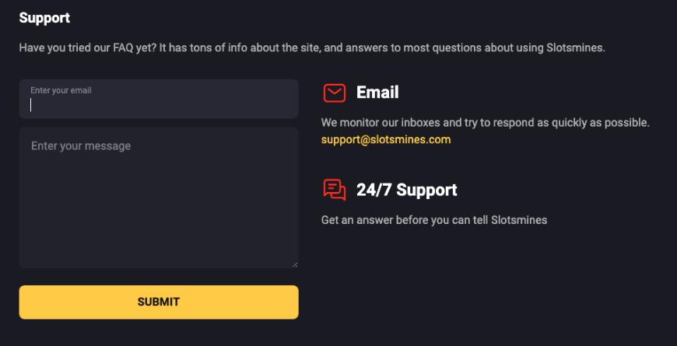Click the red chat bubbles support icon

point(334,190)
